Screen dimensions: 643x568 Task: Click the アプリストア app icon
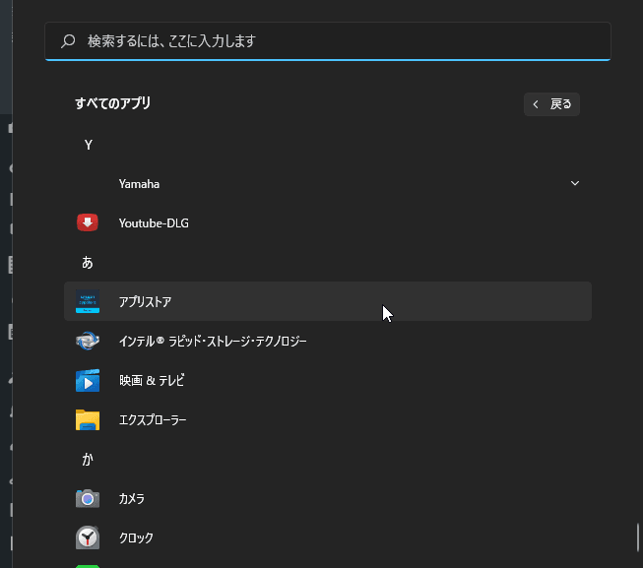click(88, 301)
